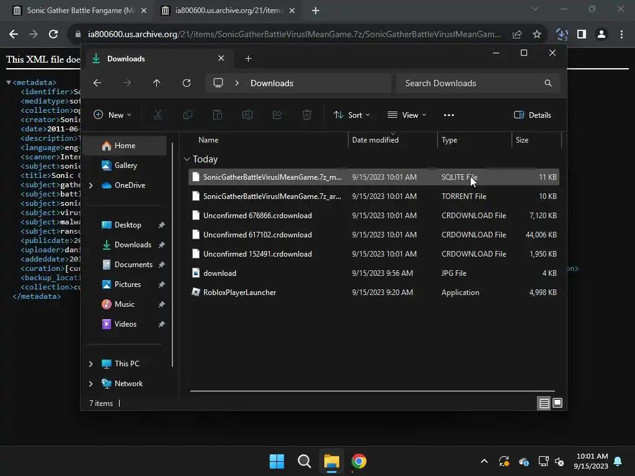Switch to Sonic Gather Battle Fangame tab
635x476 pixels.
(79, 11)
